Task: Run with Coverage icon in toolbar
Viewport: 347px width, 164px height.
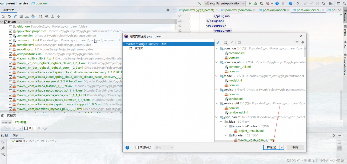Action: (x=262, y=4)
